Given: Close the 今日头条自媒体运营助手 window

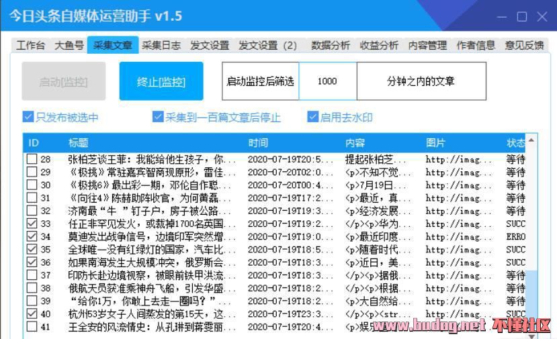Looking at the screenshot, I should click(x=542, y=17).
